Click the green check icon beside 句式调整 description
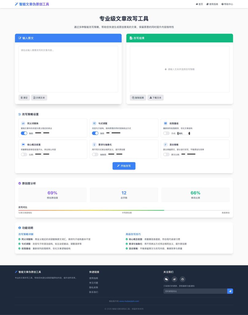 tap(19, 244)
